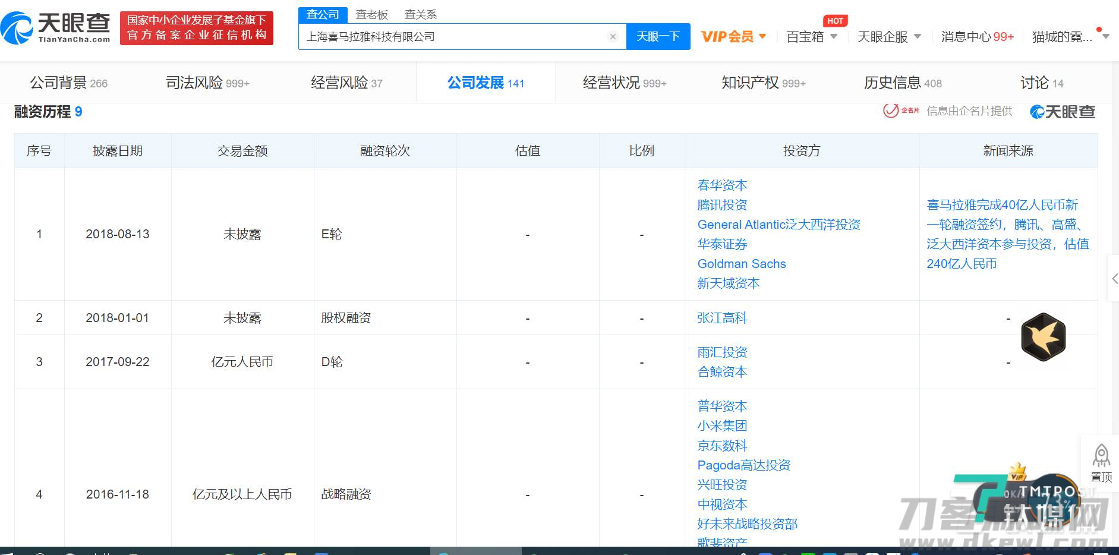This screenshot has width=1119, height=555.
Task: Open investor 小米集团 link
Action: pos(722,425)
